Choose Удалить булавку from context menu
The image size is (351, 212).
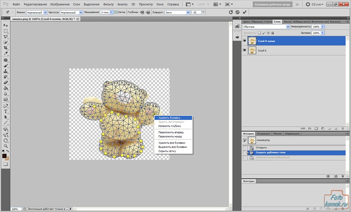pos(169,118)
